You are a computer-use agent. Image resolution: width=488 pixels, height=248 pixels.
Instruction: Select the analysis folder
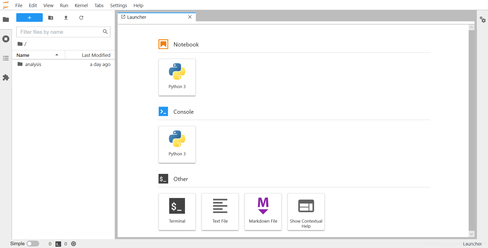64,64
